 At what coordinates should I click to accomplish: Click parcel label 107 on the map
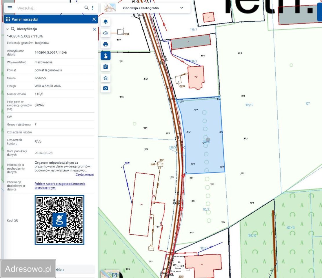pyautogui.click(x=308, y=104)
